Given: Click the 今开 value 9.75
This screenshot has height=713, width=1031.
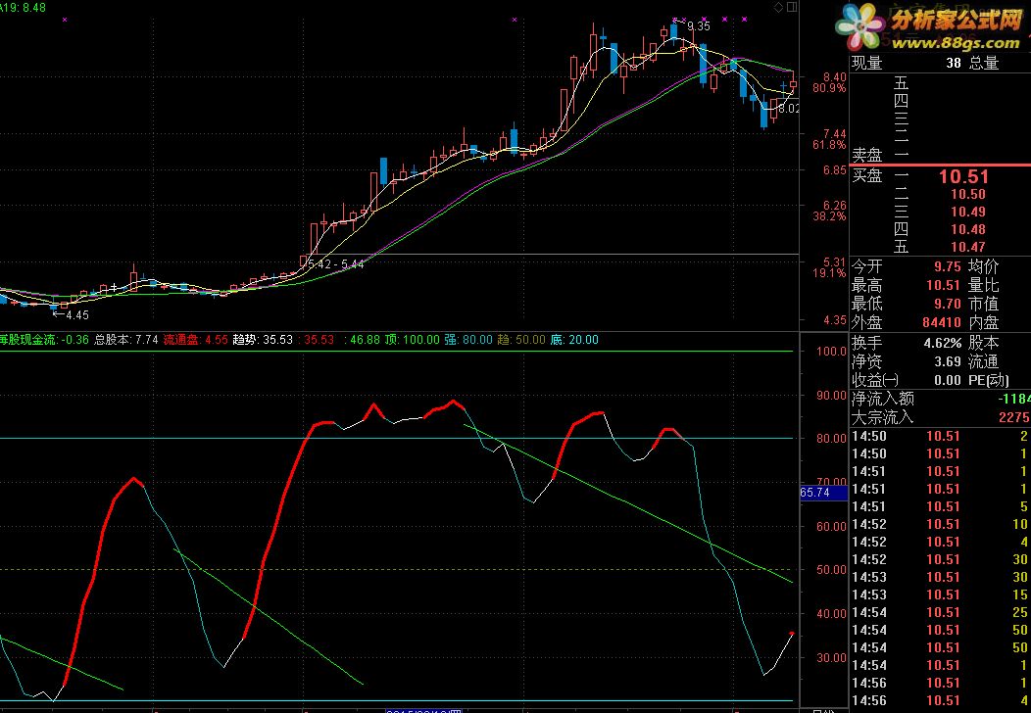Looking at the screenshot, I should click(x=948, y=266).
